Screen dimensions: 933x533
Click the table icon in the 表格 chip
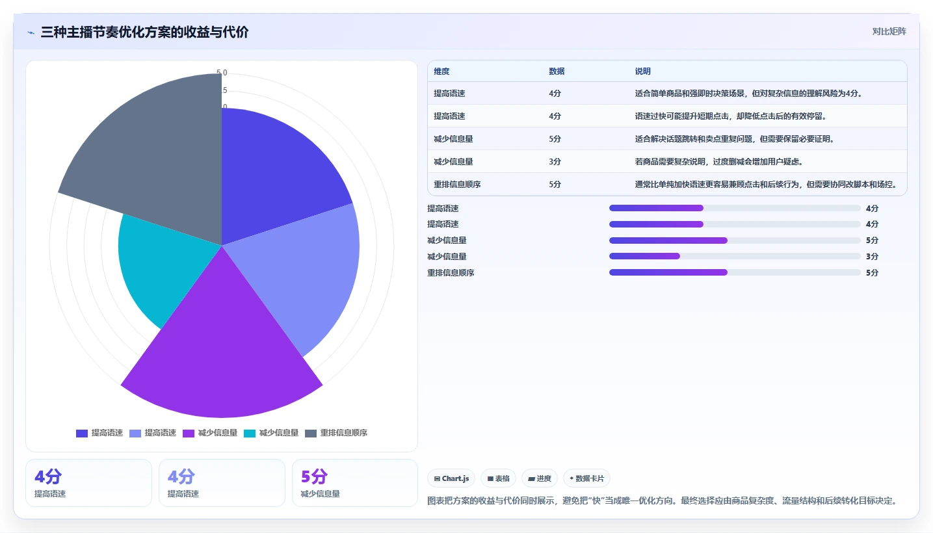click(x=490, y=479)
